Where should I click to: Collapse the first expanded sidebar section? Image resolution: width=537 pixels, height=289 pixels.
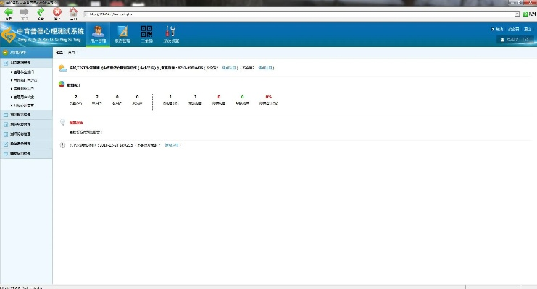[x=26, y=64]
